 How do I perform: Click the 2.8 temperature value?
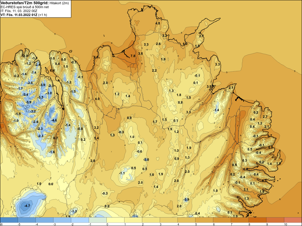pos(158,44)
